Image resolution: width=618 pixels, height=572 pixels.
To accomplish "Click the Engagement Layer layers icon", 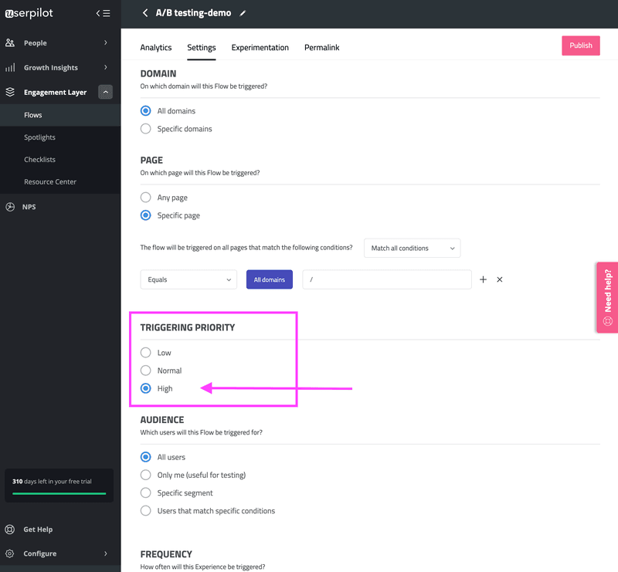I will pos(10,91).
